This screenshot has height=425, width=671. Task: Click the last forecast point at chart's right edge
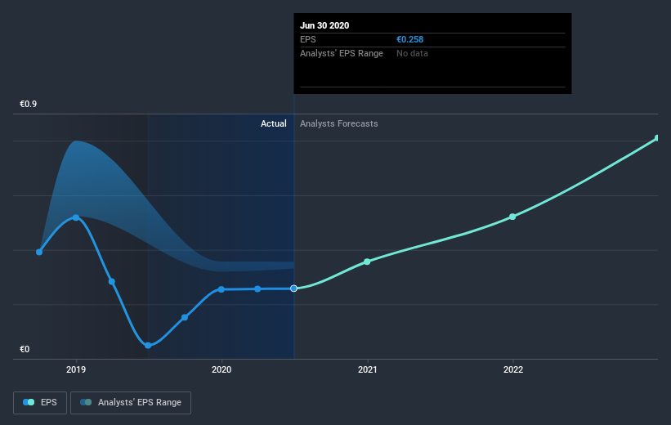(x=657, y=138)
